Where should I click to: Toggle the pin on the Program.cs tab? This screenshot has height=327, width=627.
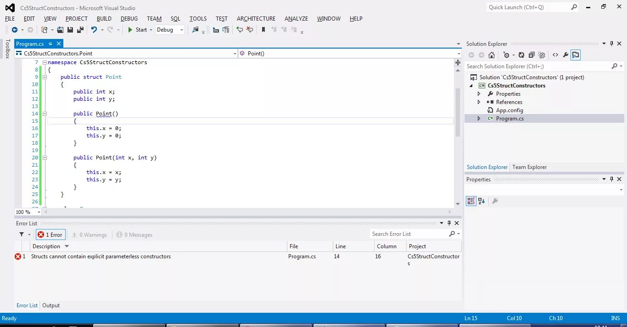tap(50, 44)
